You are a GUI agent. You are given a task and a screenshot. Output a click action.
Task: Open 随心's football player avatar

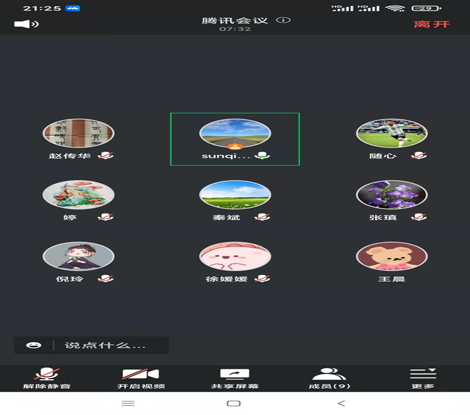click(x=392, y=133)
